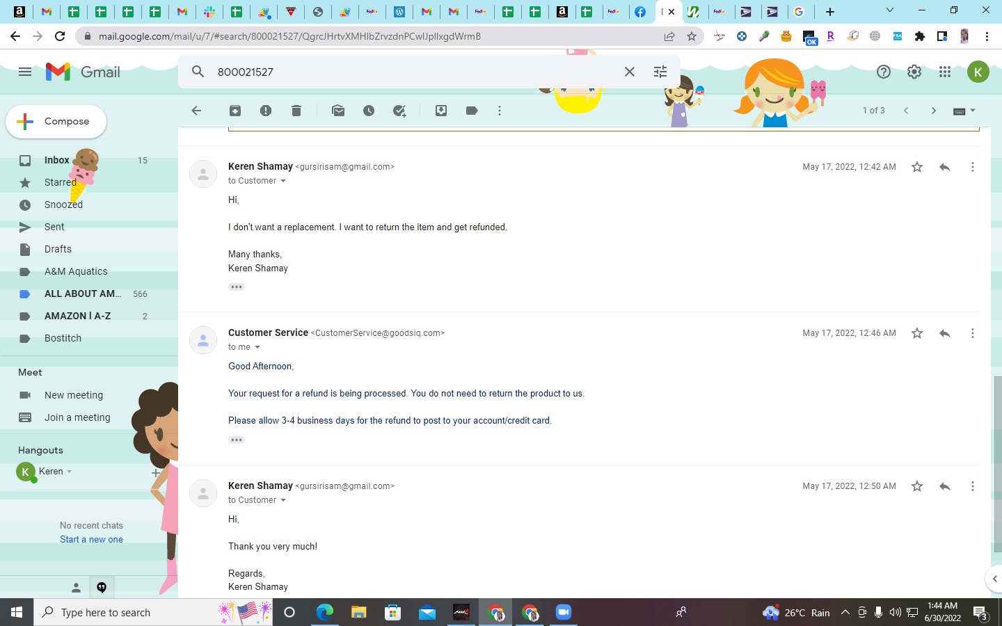The width and height of the screenshot is (1002, 626).
Task: Open More options in the mail toolbar
Action: (x=500, y=111)
